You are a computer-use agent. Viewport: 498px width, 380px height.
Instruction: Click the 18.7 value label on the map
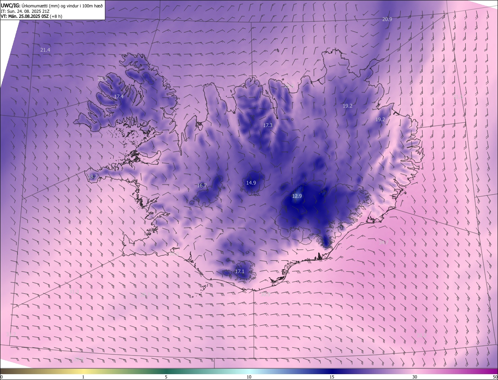tap(93, 176)
